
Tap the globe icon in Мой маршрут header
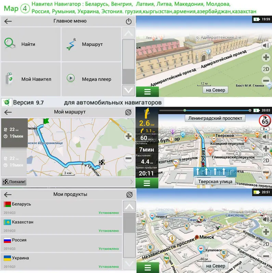tap(128, 112)
